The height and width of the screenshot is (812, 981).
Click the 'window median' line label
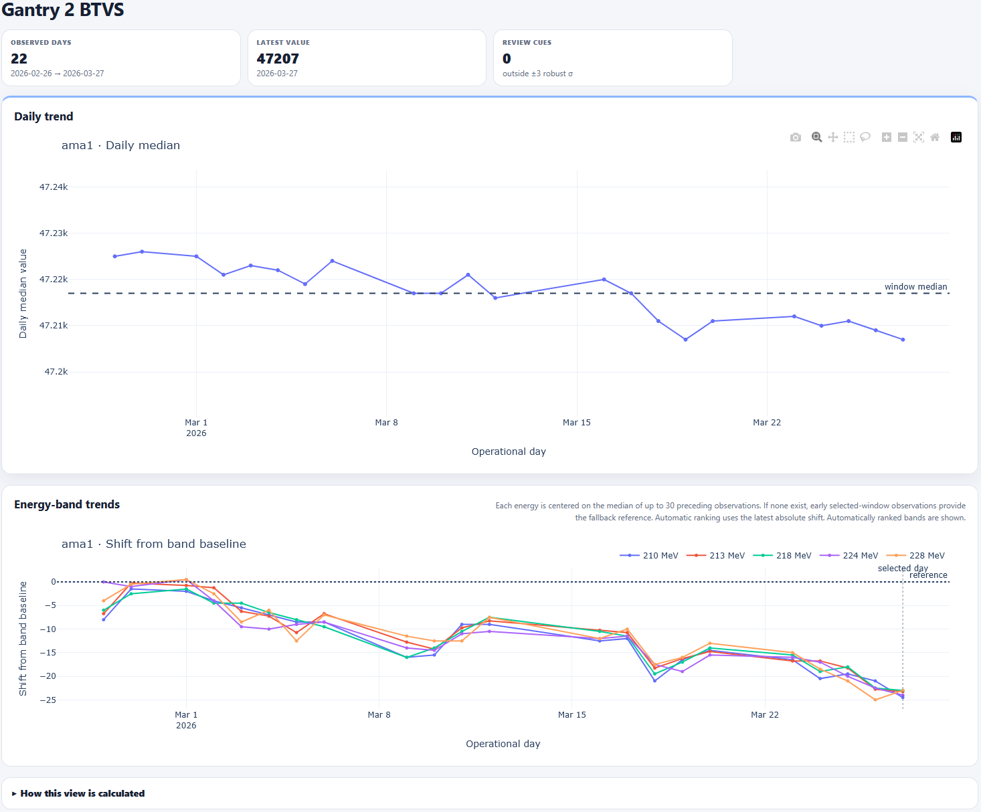pyautogui.click(x=915, y=286)
